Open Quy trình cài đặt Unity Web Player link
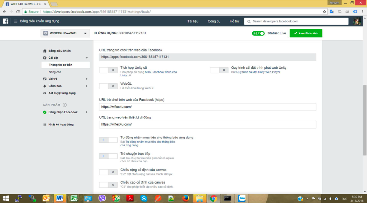Viewport: 367px width, 203px height. pos(258,72)
